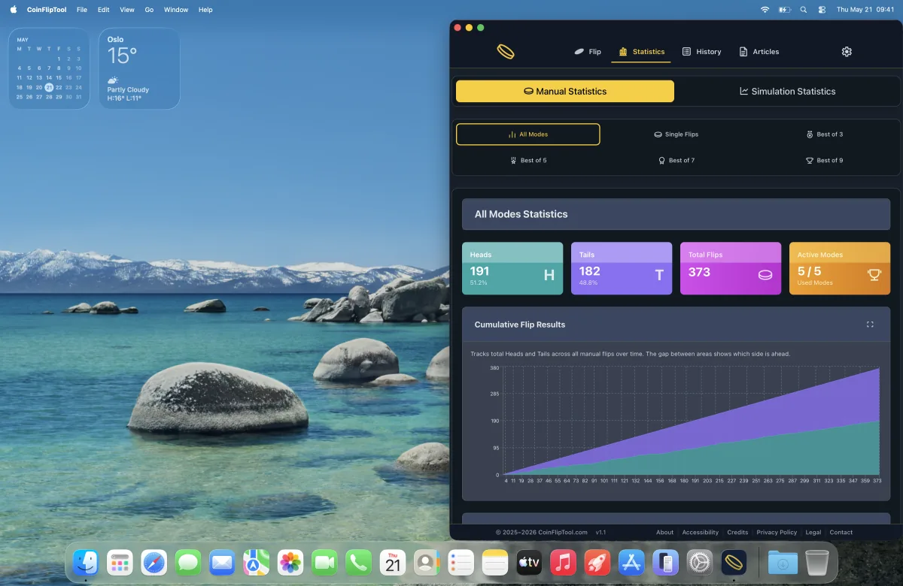Screen dimensions: 903x586
Task: Open Mail from the Dock
Action: (x=222, y=562)
